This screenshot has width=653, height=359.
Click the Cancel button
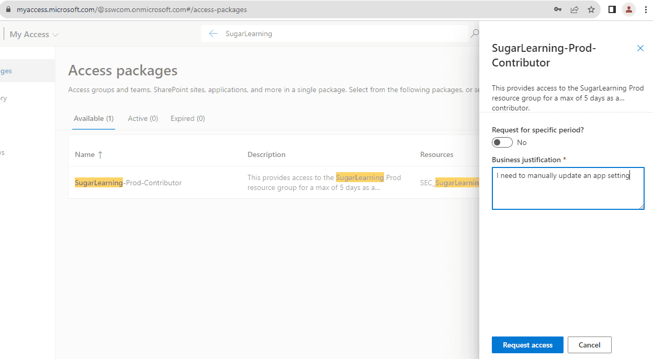[589, 345]
